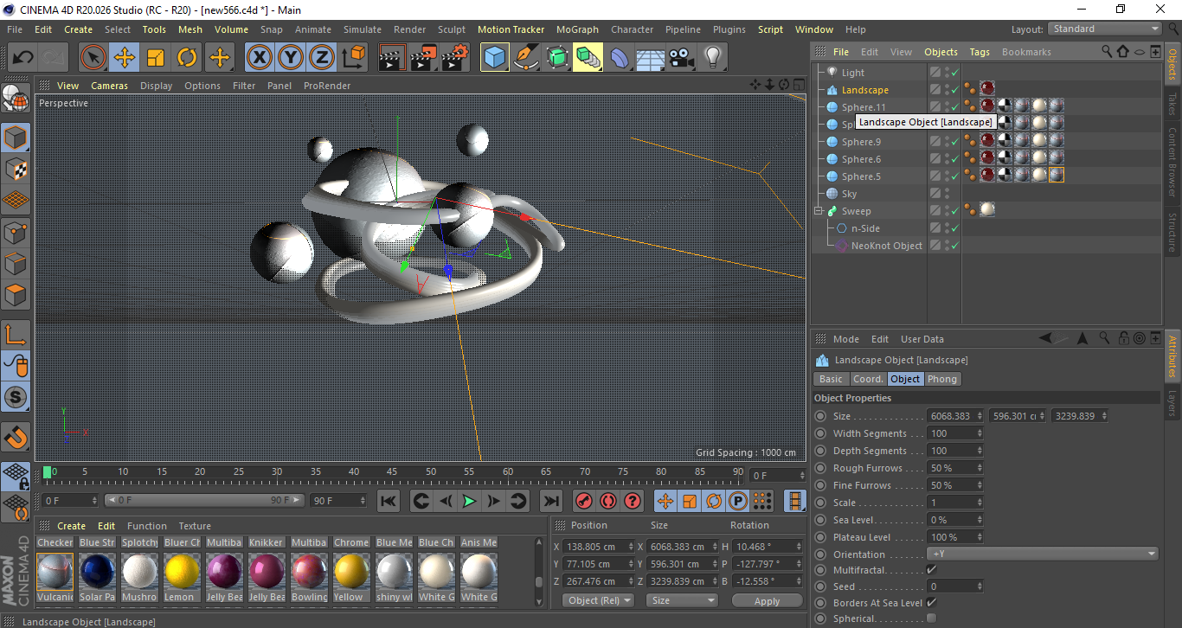
Task: Switch to Model mode cube icon
Action: 16,138
